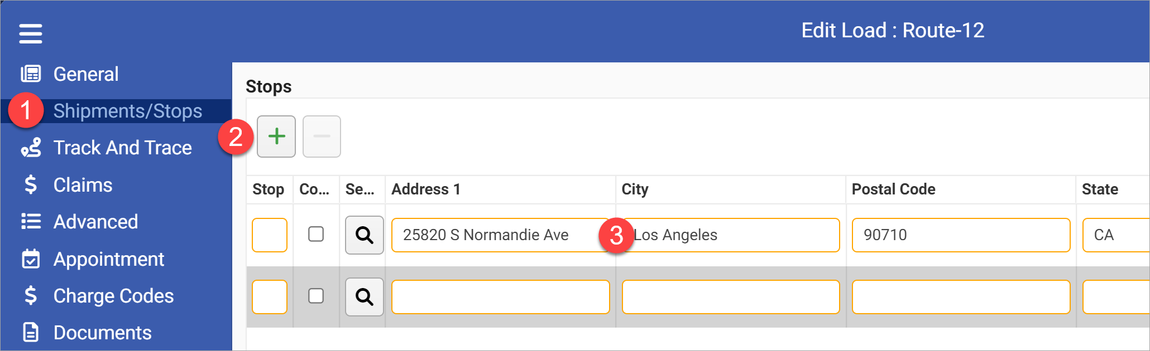Enable the checkbox on the second stop row

315,297
